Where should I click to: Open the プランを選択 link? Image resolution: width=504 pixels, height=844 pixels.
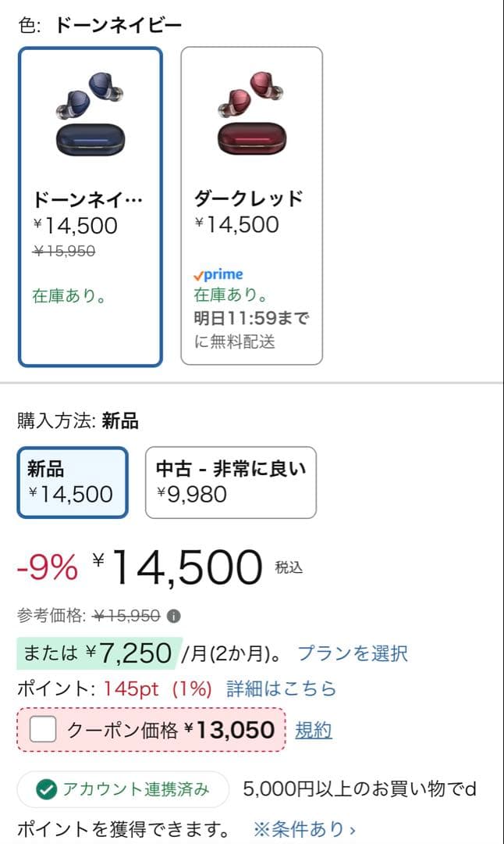[x=353, y=653]
